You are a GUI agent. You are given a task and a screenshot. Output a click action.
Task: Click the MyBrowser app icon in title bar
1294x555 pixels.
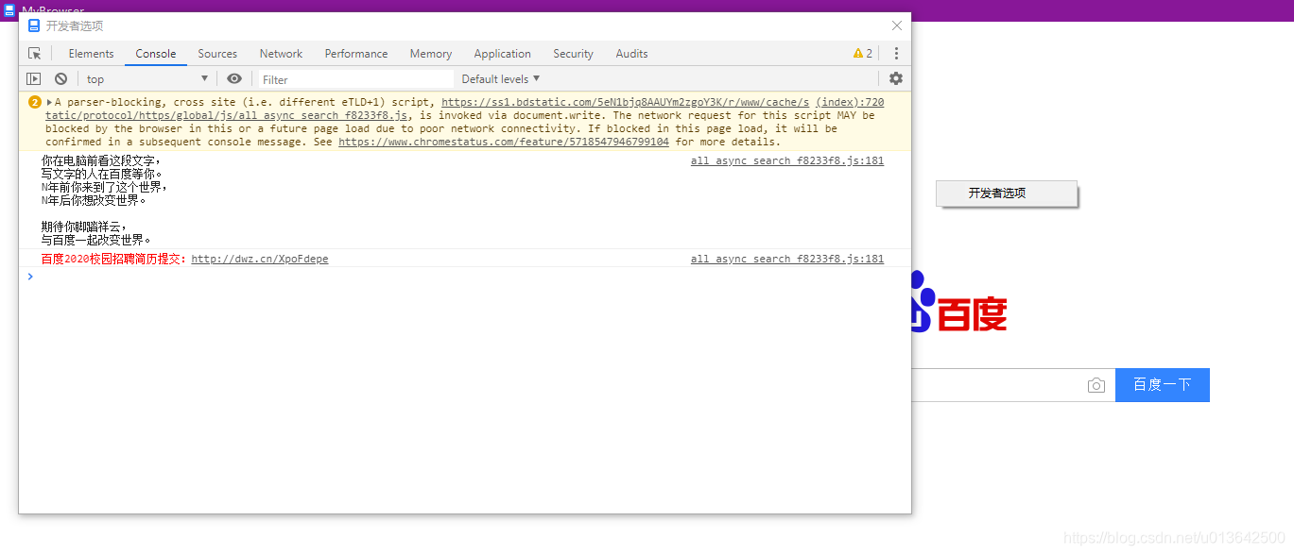[x=9, y=10]
